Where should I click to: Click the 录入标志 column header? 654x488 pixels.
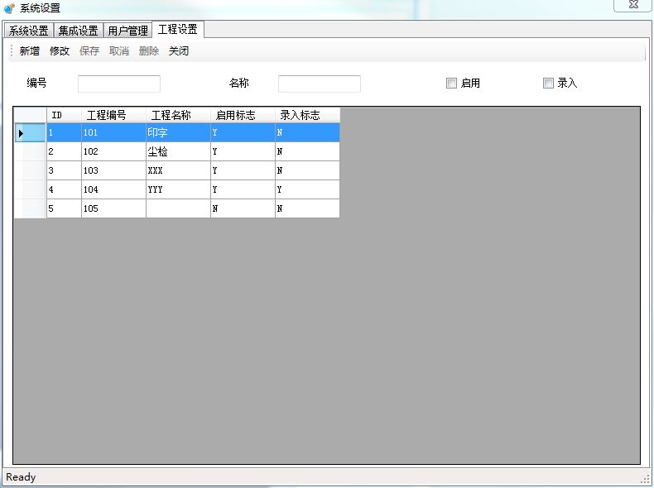point(306,115)
